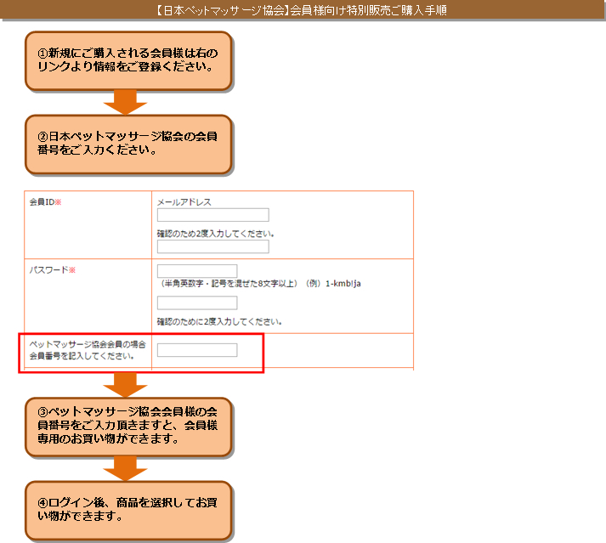Click the brown header title banner
Image resolution: width=606 pixels, height=543 pixels.
click(303, 9)
